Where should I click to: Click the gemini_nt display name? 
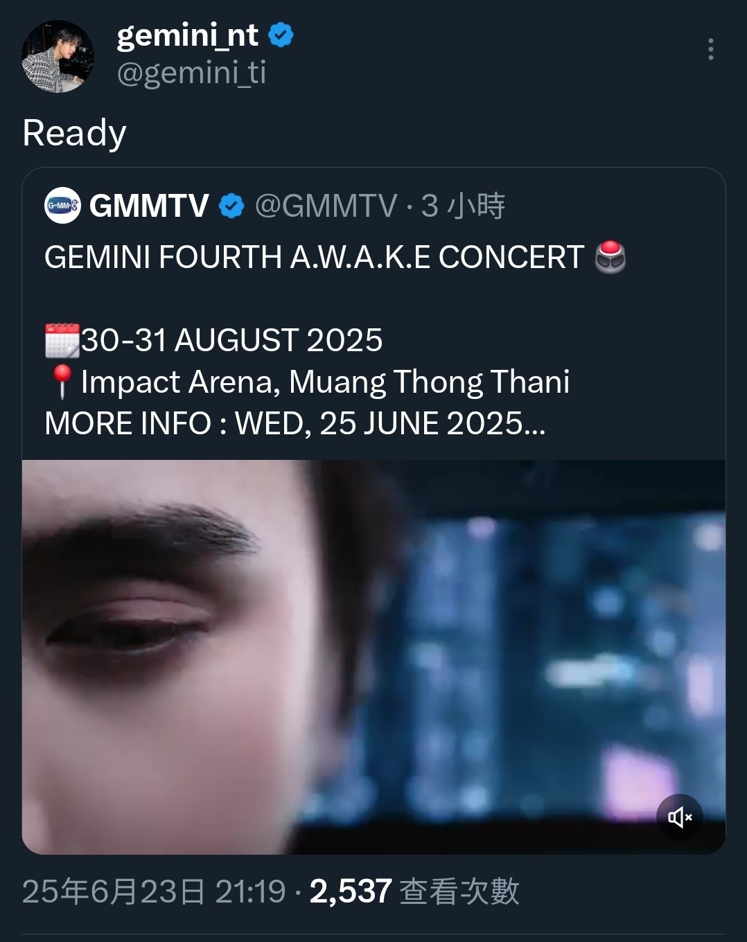coord(187,35)
